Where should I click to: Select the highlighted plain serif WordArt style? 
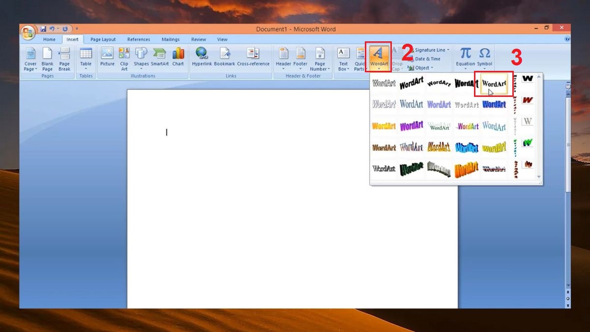point(494,84)
